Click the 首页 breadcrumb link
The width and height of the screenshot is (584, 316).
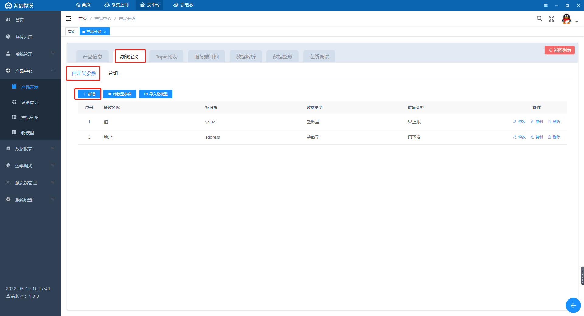click(x=83, y=19)
